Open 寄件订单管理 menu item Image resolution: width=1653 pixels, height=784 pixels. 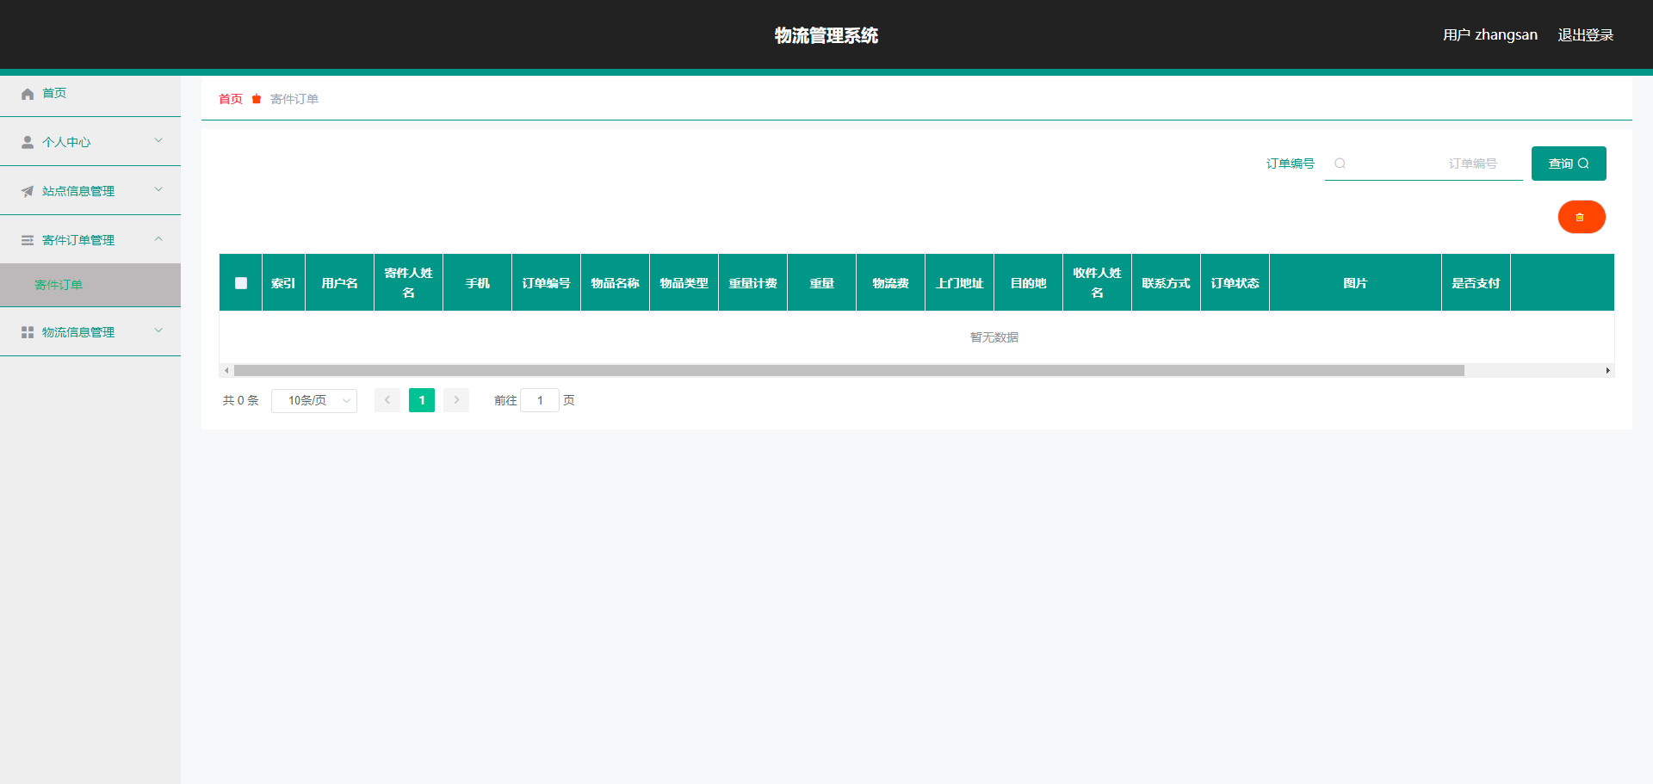point(90,240)
